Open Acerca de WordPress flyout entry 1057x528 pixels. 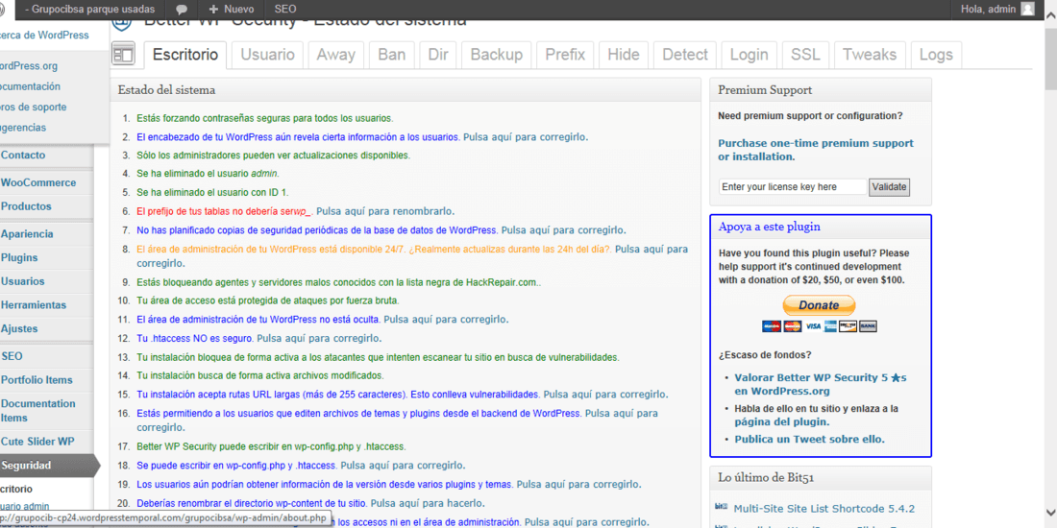[x=44, y=35]
